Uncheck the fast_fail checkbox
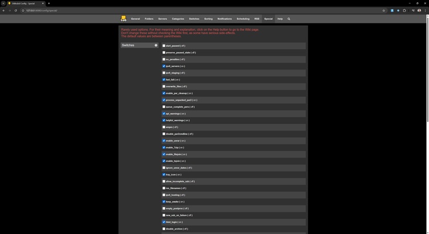Image resolution: width=429 pixels, height=234 pixels. click(164, 80)
